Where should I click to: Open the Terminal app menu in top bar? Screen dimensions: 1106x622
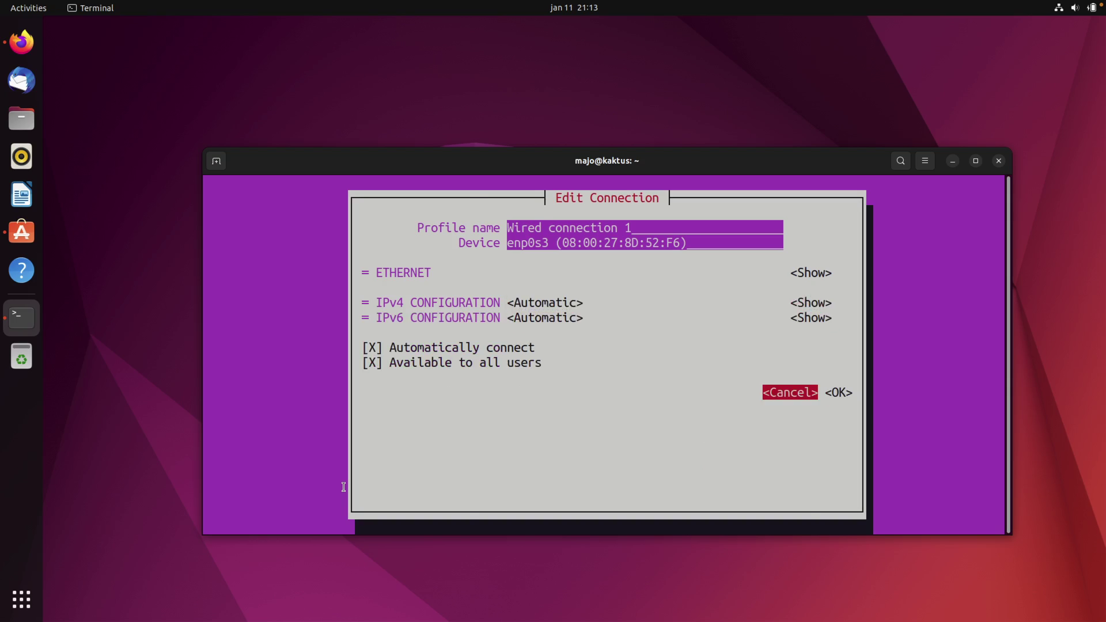90,8
